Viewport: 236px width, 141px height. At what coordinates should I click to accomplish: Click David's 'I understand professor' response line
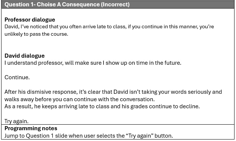pyautogui.click(x=93, y=63)
